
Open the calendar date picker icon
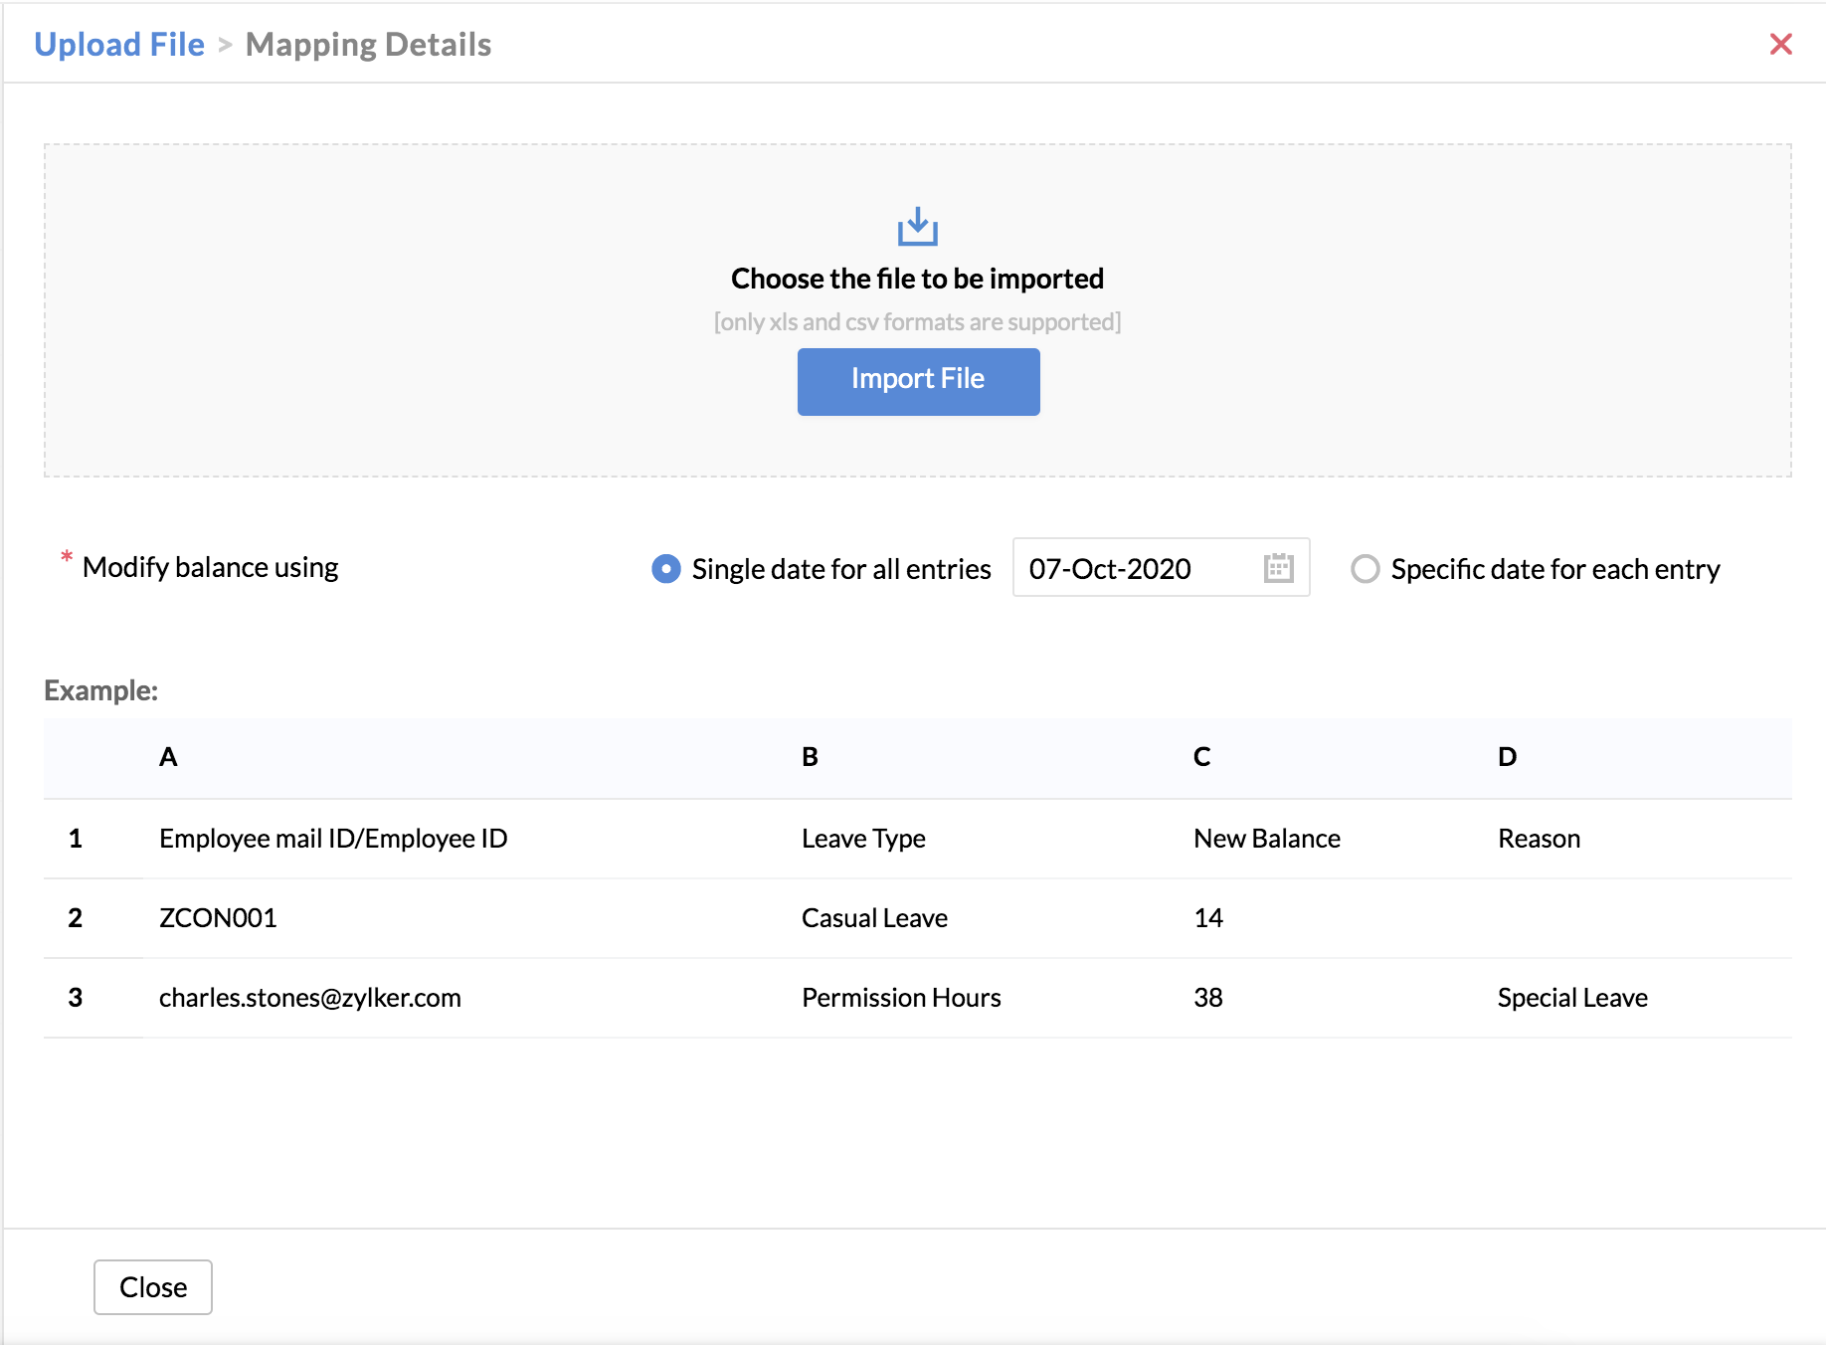[1278, 568]
